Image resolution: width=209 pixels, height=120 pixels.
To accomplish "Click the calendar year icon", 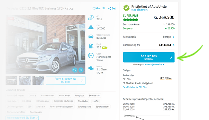I will (91, 18).
